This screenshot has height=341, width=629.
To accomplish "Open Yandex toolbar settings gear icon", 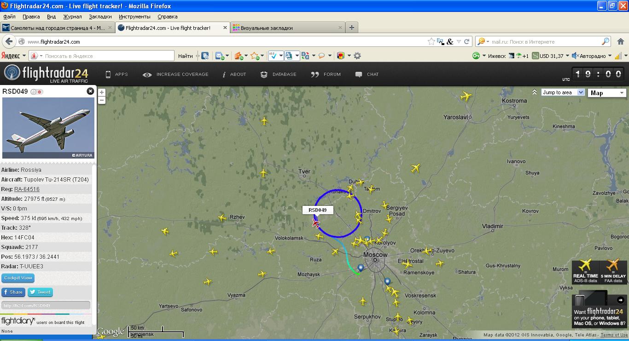I will [x=357, y=56].
